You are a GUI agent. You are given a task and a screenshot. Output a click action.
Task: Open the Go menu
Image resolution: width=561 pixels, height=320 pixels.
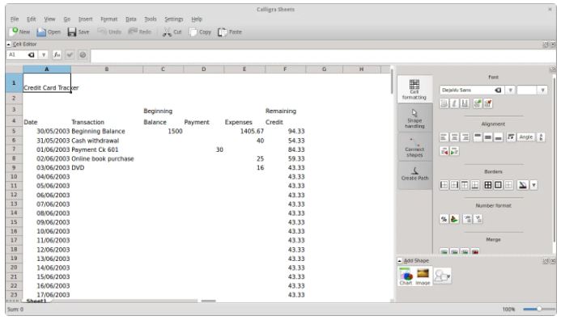67,19
